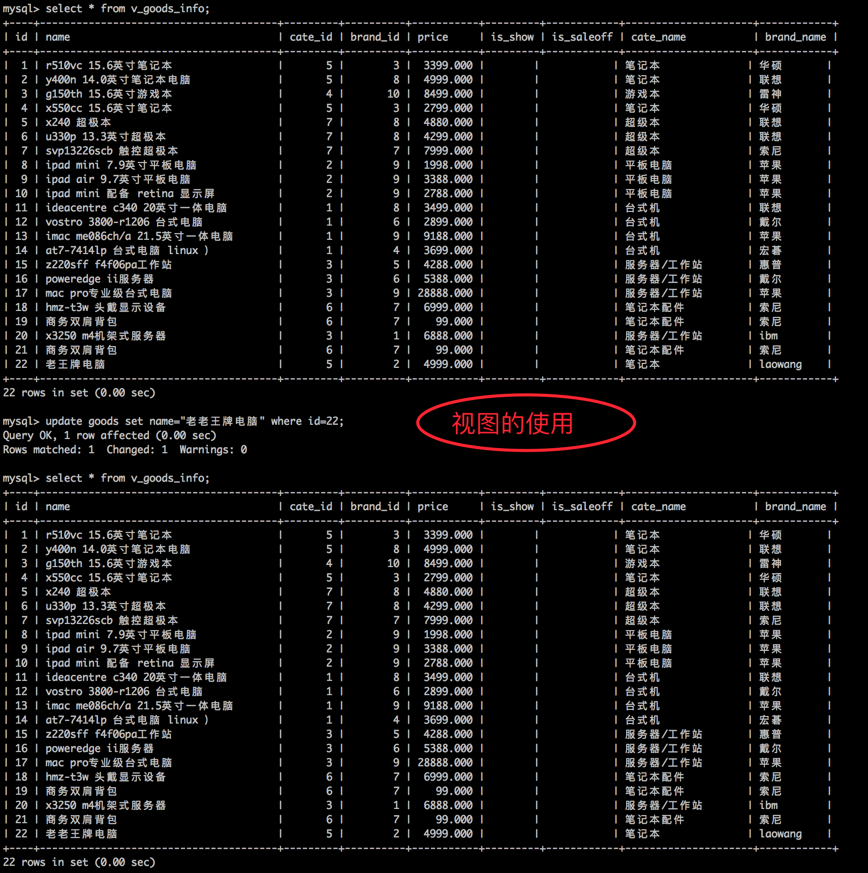The width and height of the screenshot is (868, 873).
Task: Click the '22 rows in set' text at the bottom
Action: tap(79, 862)
